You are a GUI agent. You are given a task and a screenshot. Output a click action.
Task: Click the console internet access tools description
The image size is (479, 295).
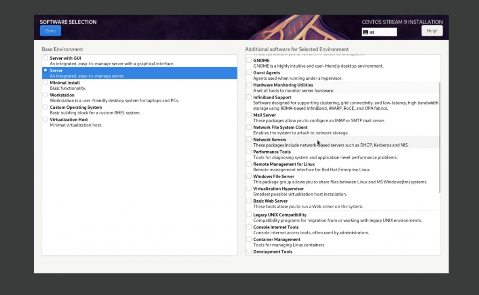pyautogui.click(x=311, y=232)
